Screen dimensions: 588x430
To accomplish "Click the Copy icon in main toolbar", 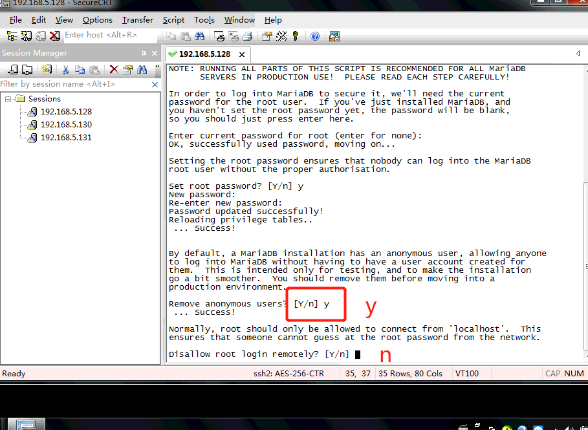I will (171, 36).
